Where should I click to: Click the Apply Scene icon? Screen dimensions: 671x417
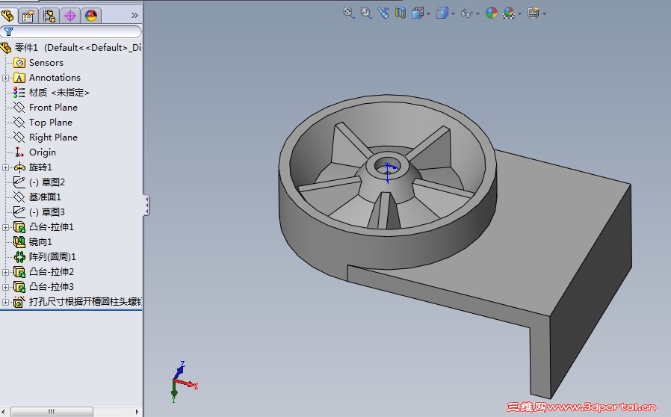tap(510, 13)
